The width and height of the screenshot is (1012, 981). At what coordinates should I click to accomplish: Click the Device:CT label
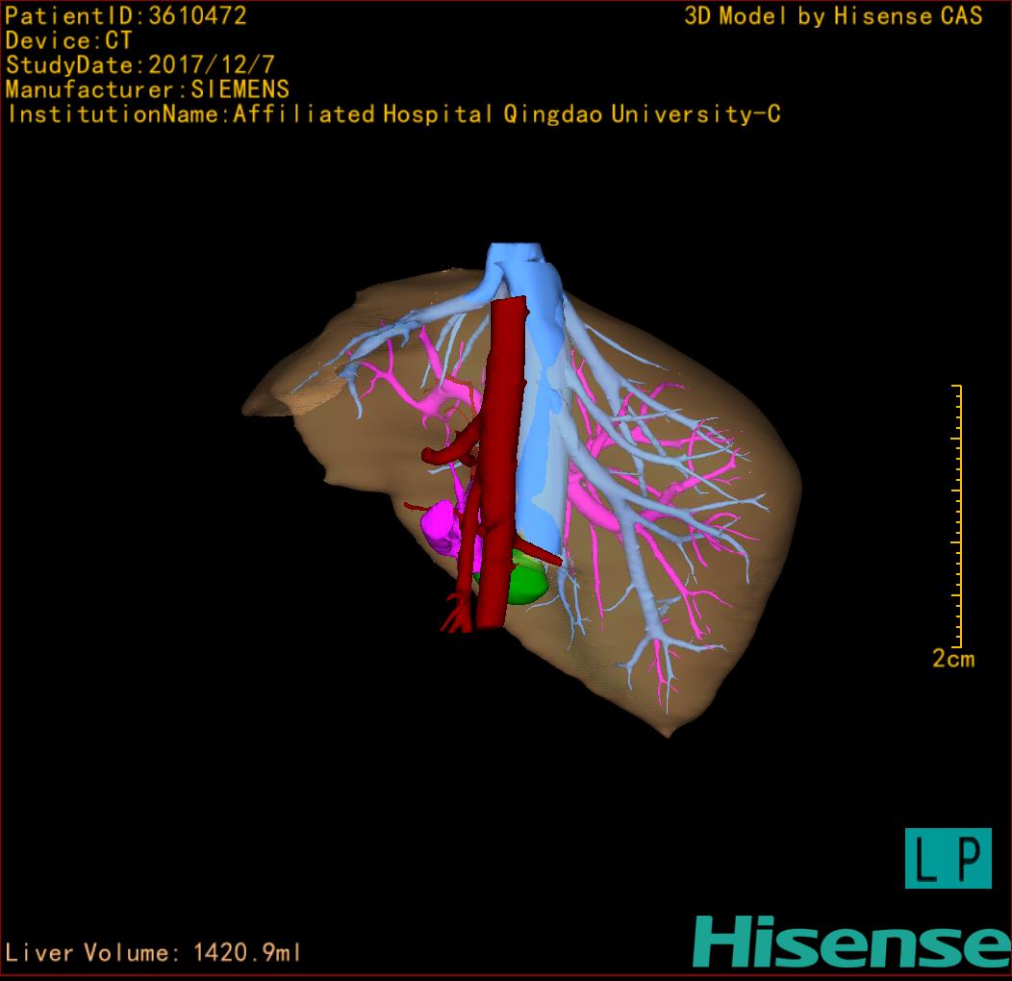[x=68, y=40]
